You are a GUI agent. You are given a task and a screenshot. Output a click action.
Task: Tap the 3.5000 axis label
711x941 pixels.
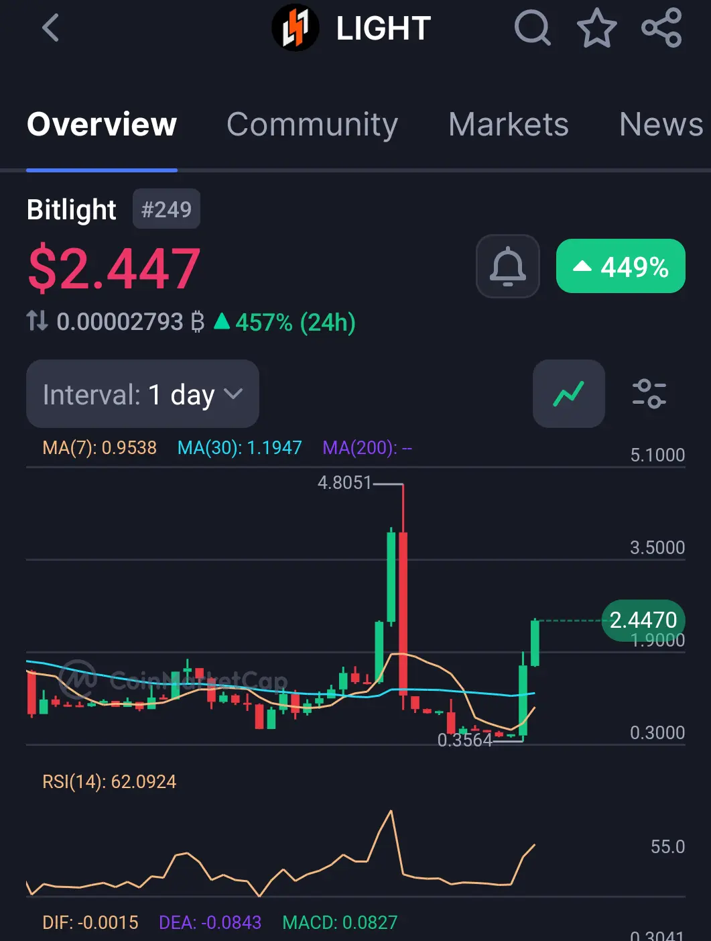click(x=657, y=547)
